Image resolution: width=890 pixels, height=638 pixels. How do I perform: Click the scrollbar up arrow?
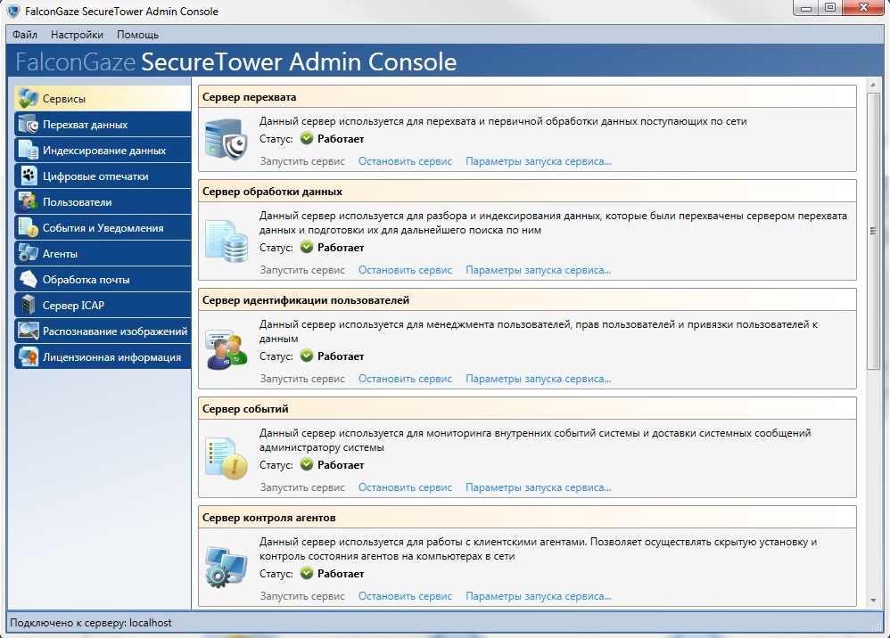[x=873, y=85]
